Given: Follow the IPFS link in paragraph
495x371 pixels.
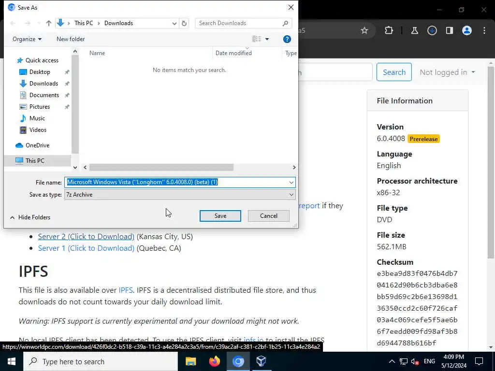Looking at the screenshot, I should pos(126,290).
